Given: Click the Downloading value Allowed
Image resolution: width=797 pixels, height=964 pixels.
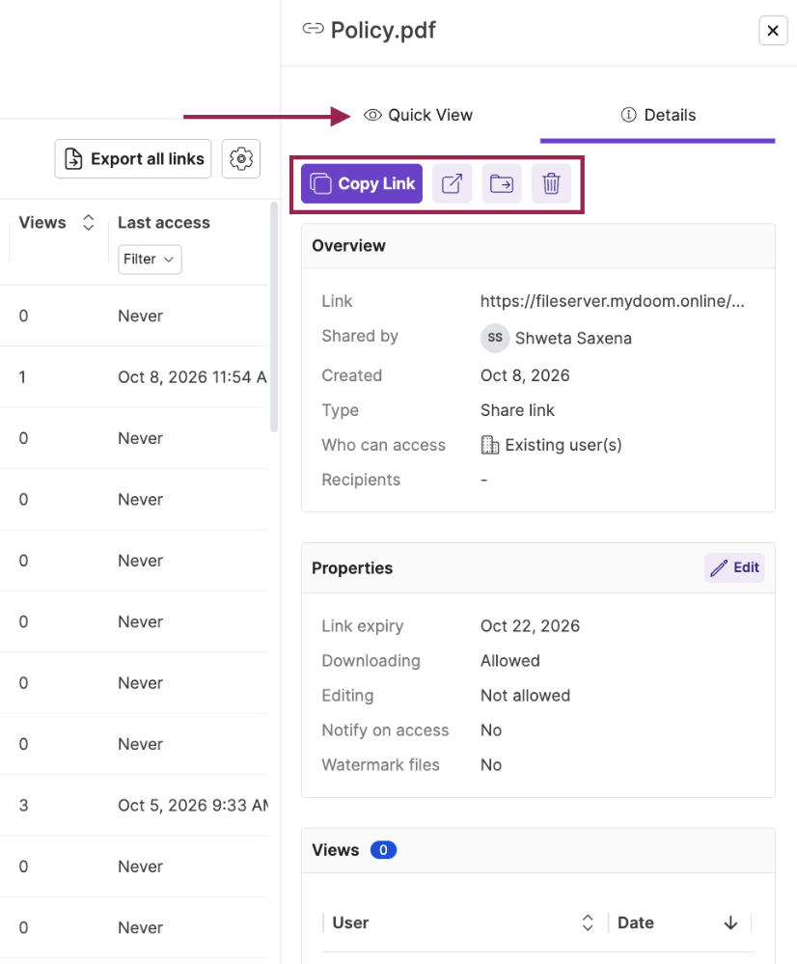Looking at the screenshot, I should (x=510, y=661).
